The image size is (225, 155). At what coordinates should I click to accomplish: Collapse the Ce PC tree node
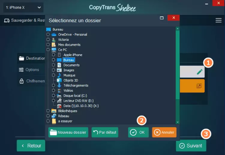click(48, 50)
